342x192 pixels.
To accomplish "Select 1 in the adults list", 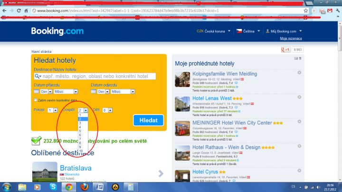I will (83, 115).
